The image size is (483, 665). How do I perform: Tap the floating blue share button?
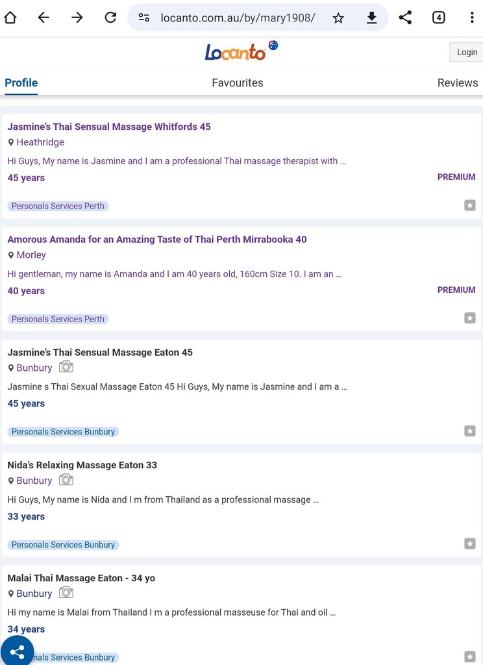(17, 651)
